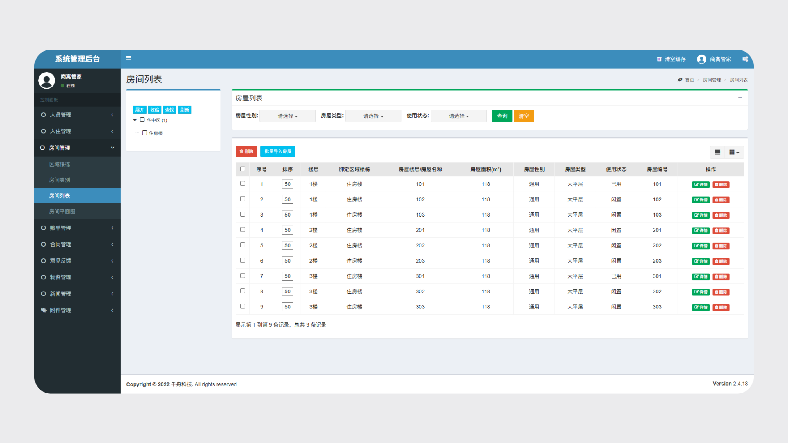The width and height of the screenshot is (788, 443).
Task: Collapse the 华中区 tree node arrow
Action: 135,120
